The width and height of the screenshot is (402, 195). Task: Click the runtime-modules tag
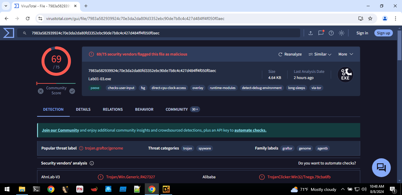tap(222, 88)
